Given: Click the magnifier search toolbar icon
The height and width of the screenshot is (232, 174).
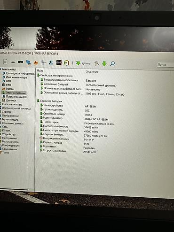Looking at the screenshot, I should click(112, 63).
